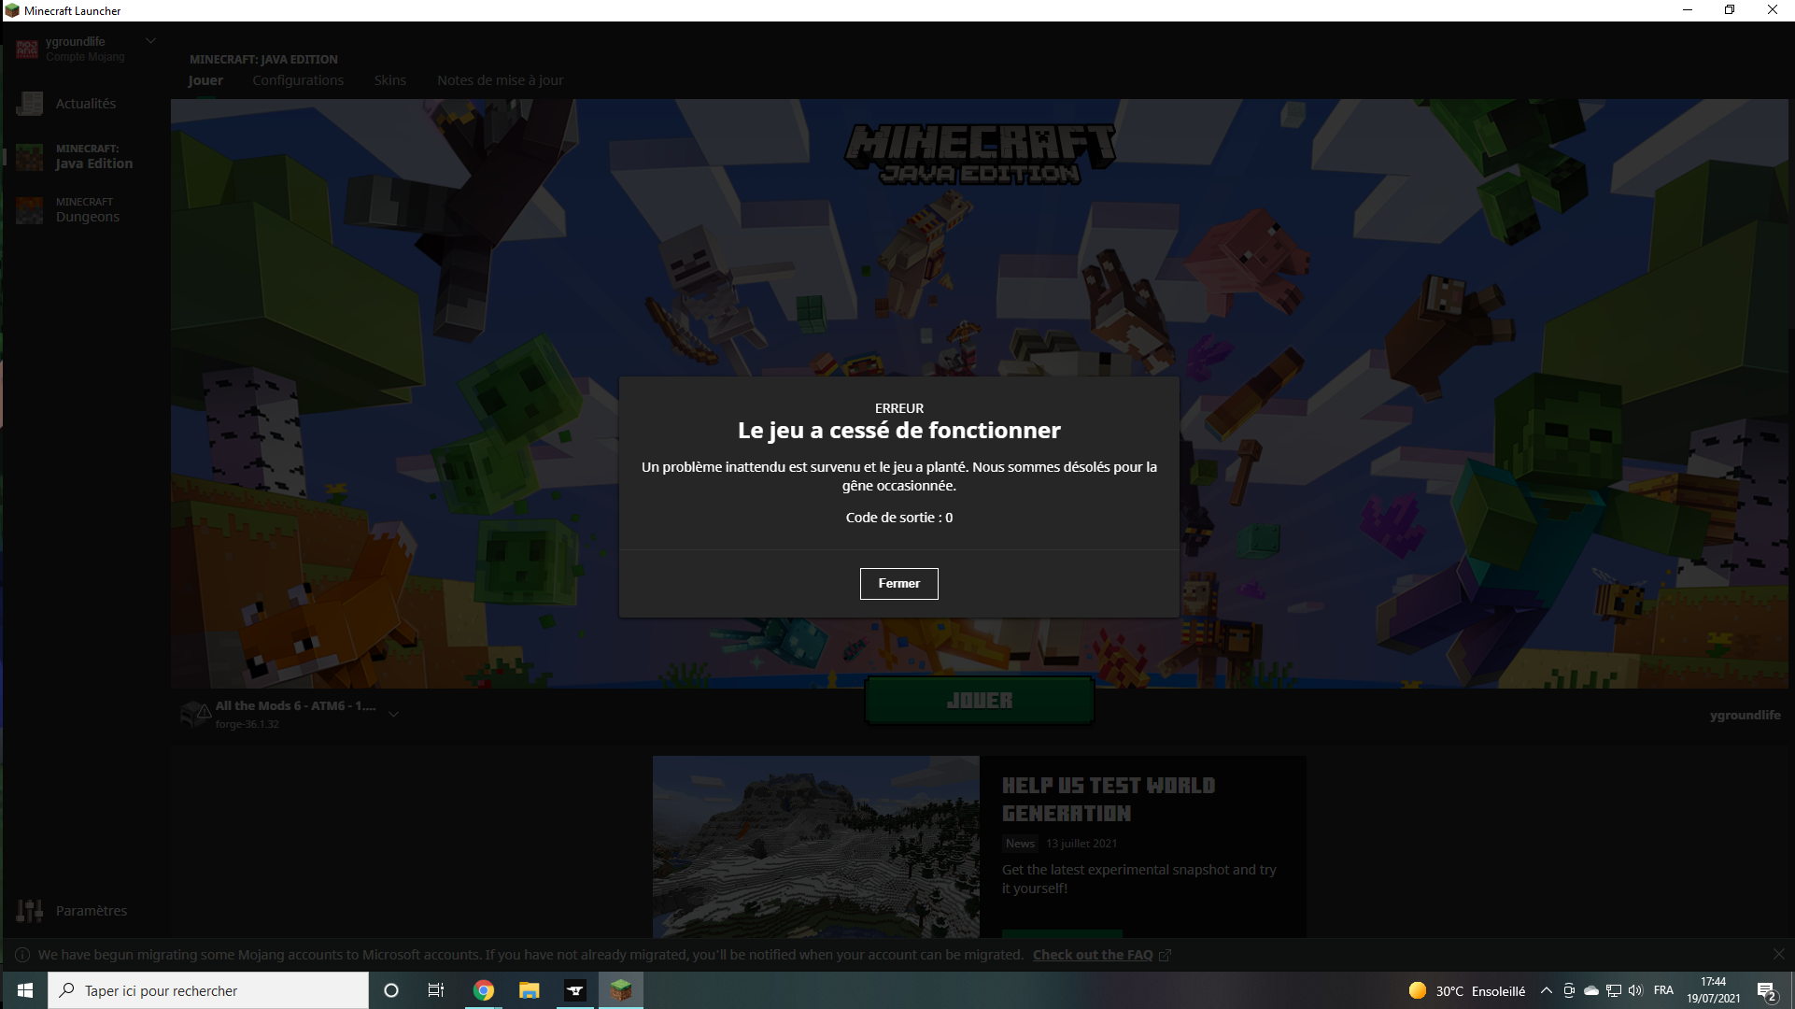Screen dimensions: 1795x1009
Task: Open the Windows Start menu
Action: 25,990
